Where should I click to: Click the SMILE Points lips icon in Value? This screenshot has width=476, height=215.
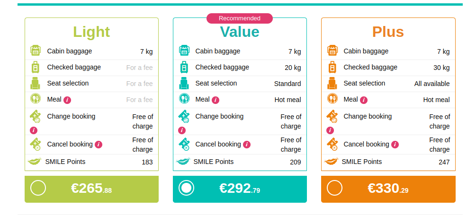183,162
